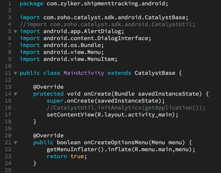Click the @Override annotation on line 20
The image size is (221, 173).
48,136
